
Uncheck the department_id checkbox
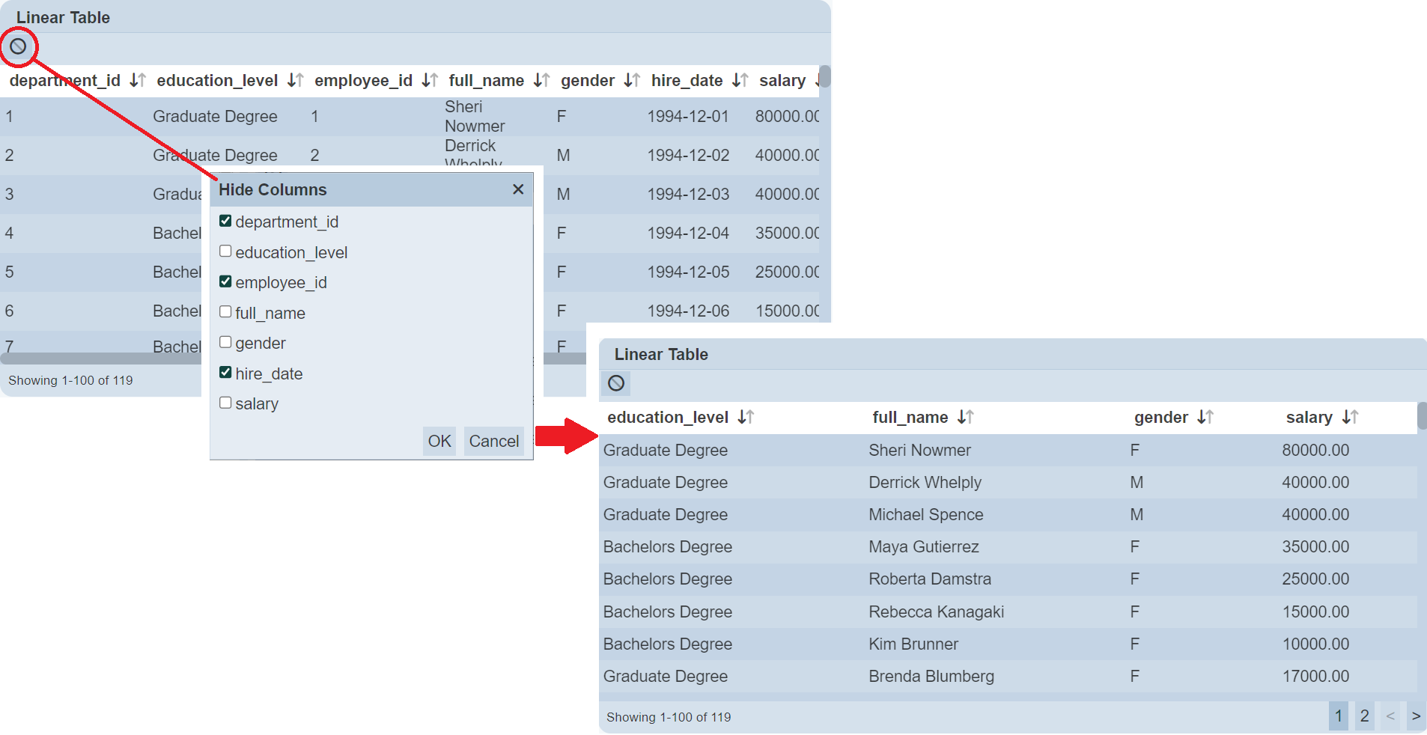pos(225,221)
